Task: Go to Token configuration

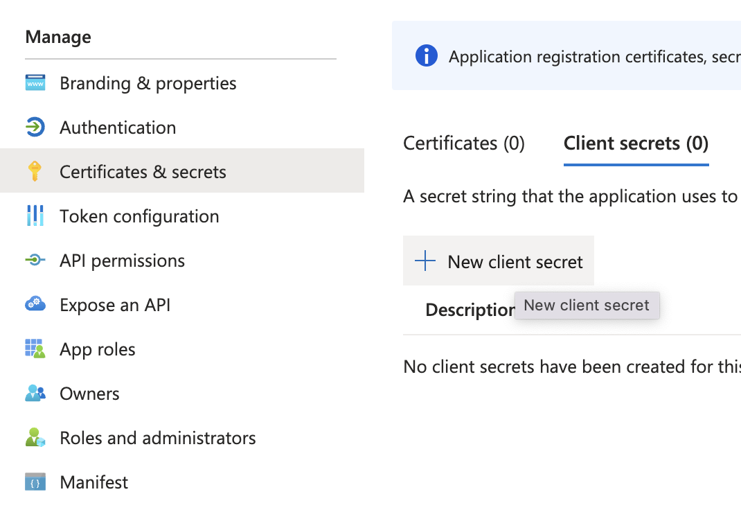Action: tap(182, 216)
